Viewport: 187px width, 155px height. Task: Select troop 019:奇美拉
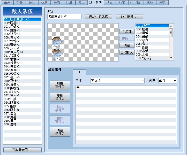[x=23, y=84]
